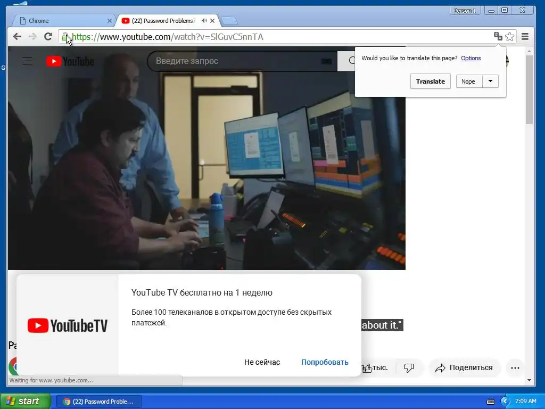Click the address bar URL
Viewport: 545px width, 409px height.
pos(168,37)
